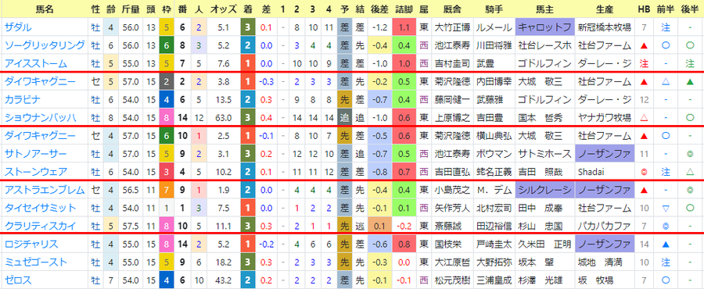Click the 騎手 column header
The width and height of the screenshot is (704, 289).
pyautogui.click(x=494, y=9)
